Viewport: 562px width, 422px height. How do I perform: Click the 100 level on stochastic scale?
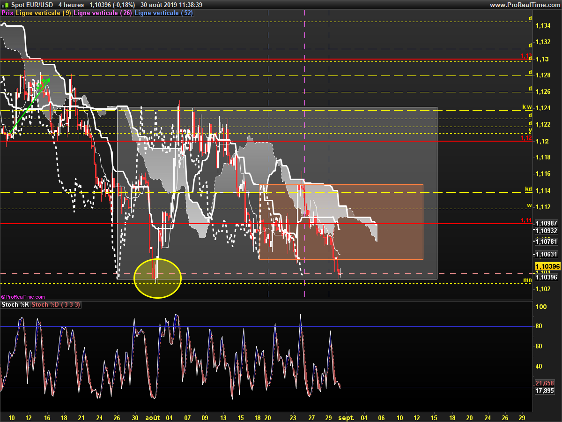[x=541, y=307]
